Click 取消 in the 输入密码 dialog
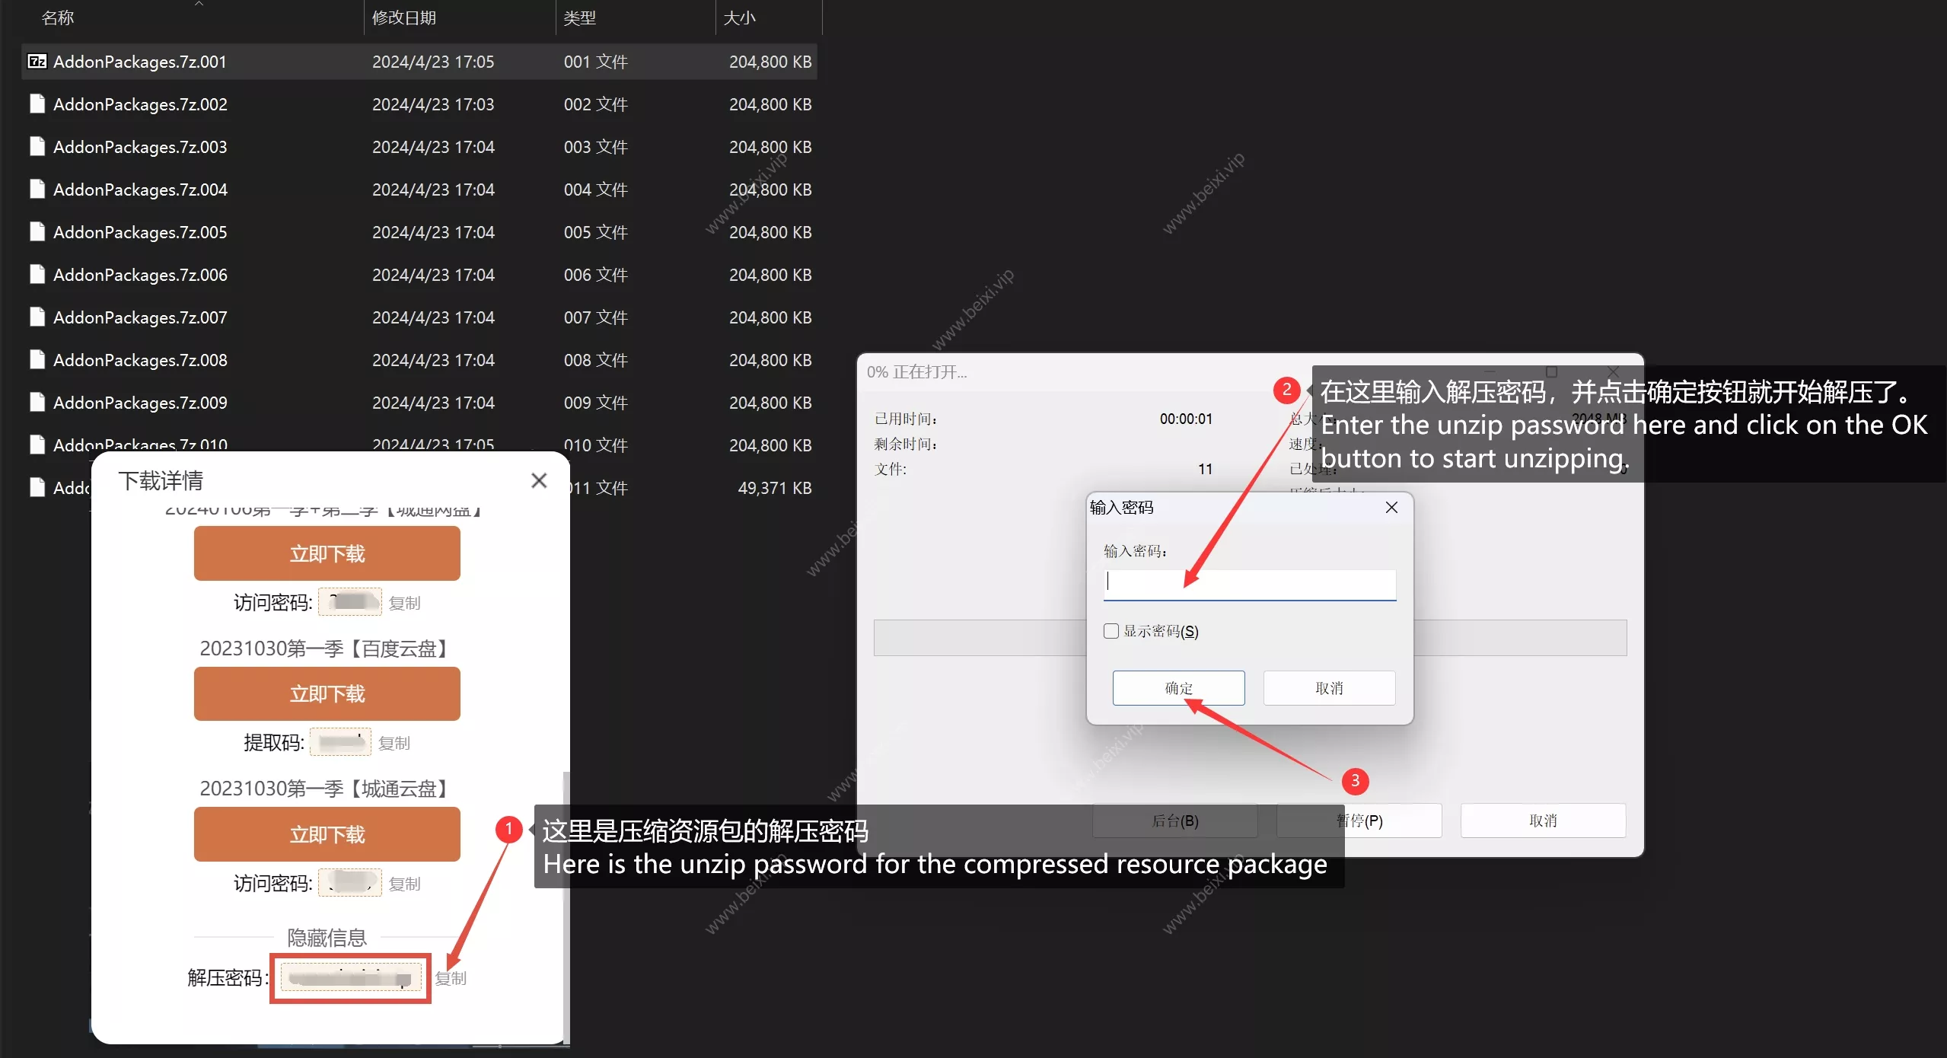 pos(1330,688)
